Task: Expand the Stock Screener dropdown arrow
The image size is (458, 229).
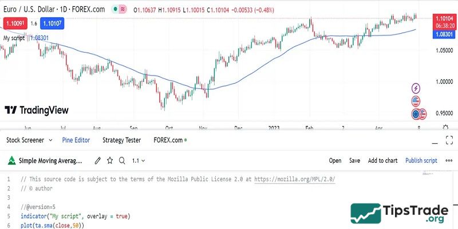Action: [50, 140]
